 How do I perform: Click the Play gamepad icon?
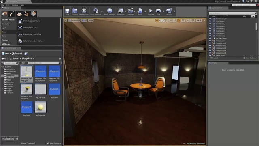tap(158, 11)
